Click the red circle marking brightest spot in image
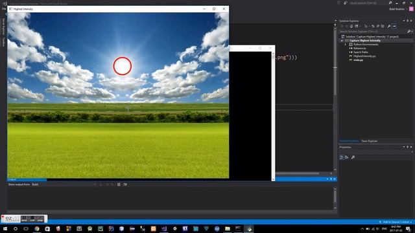415x233 pixels. click(123, 66)
